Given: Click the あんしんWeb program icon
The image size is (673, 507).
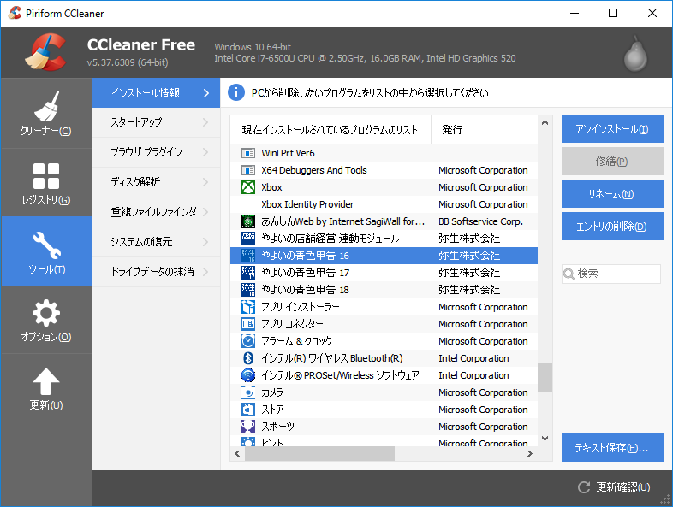Looking at the screenshot, I should pyautogui.click(x=248, y=221).
